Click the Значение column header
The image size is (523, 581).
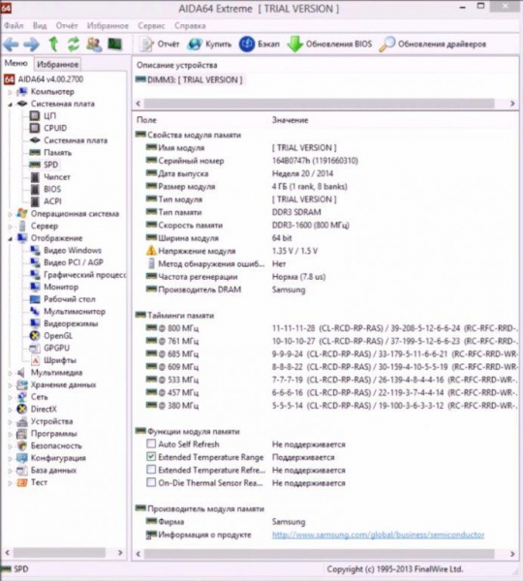(x=291, y=120)
